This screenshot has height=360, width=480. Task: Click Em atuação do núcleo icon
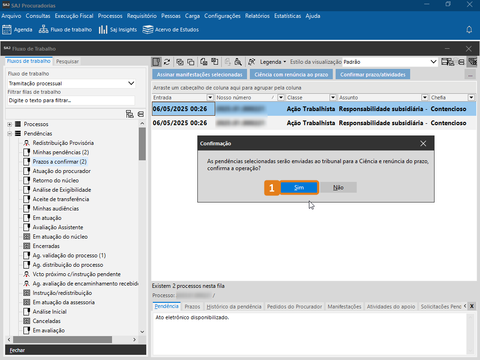coord(27,237)
